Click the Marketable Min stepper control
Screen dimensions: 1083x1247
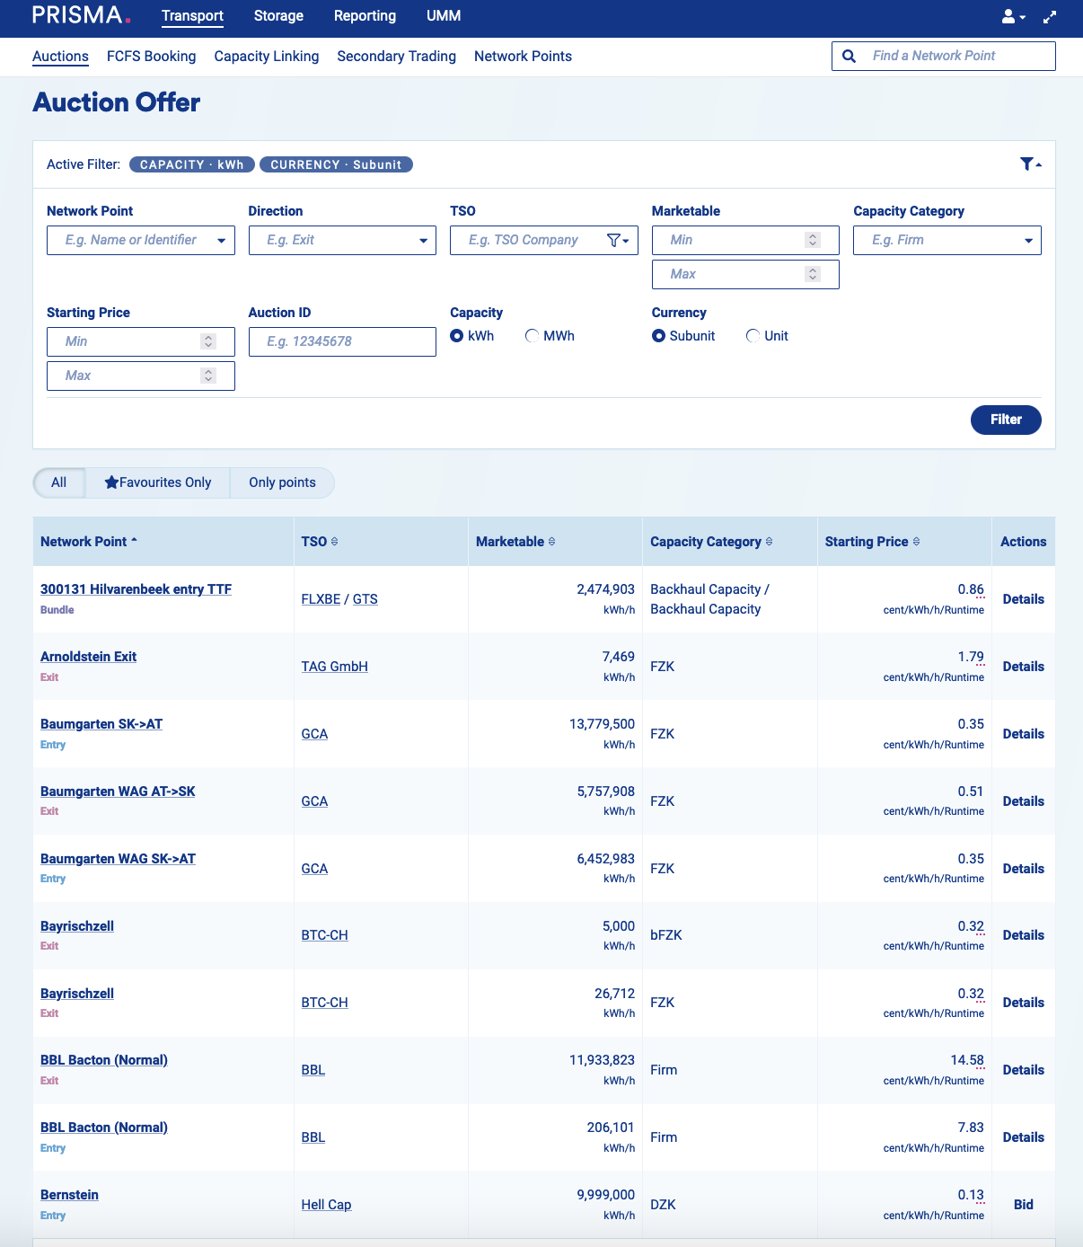coord(813,240)
